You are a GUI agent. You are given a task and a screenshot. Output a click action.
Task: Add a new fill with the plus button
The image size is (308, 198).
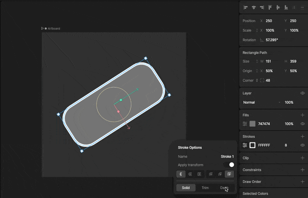click(302, 115)
